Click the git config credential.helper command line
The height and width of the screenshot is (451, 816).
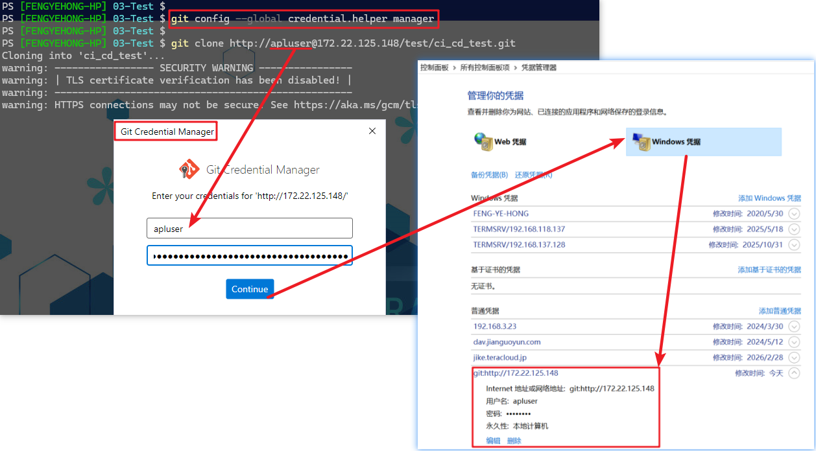pos(303,19)
